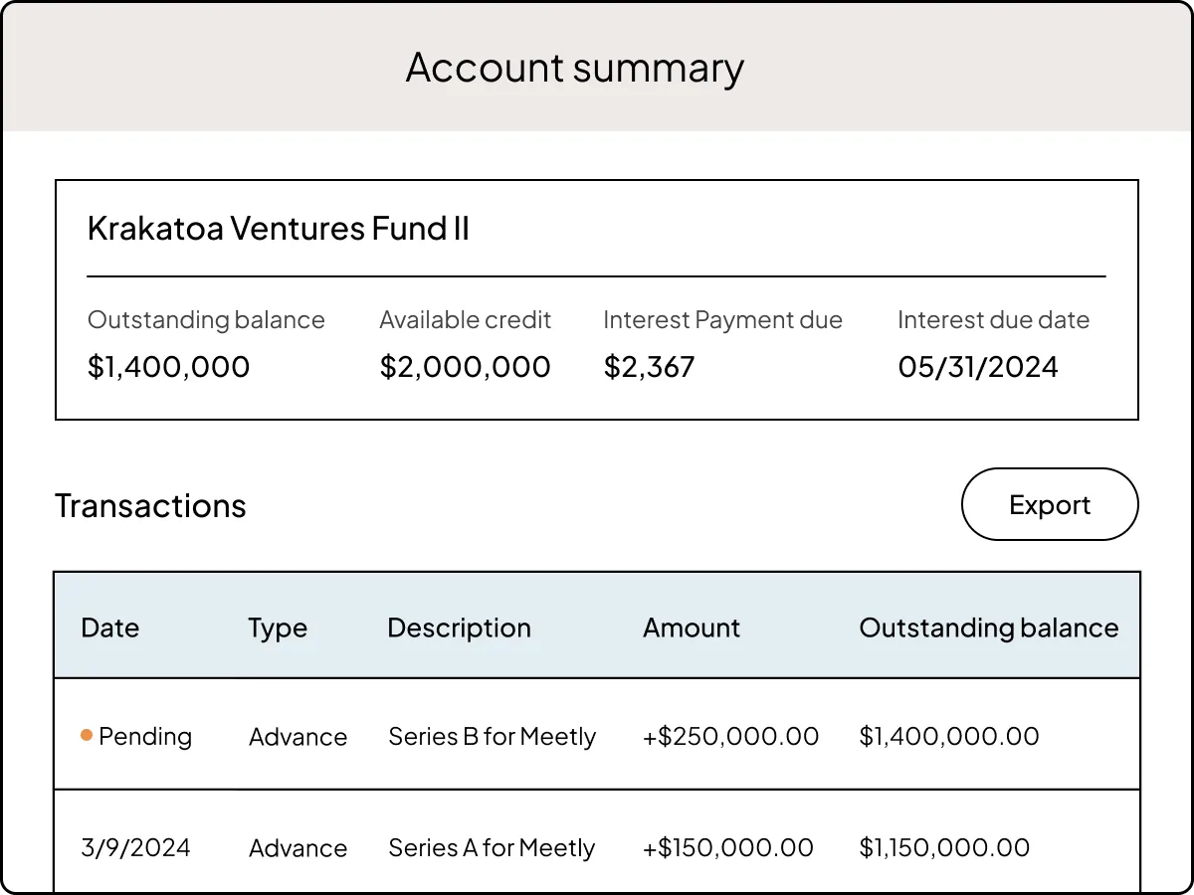The height and width of the screenshot is (895, 1194).
Task: Click the Outstanding balance column header
Action: (x=988, y=627)
